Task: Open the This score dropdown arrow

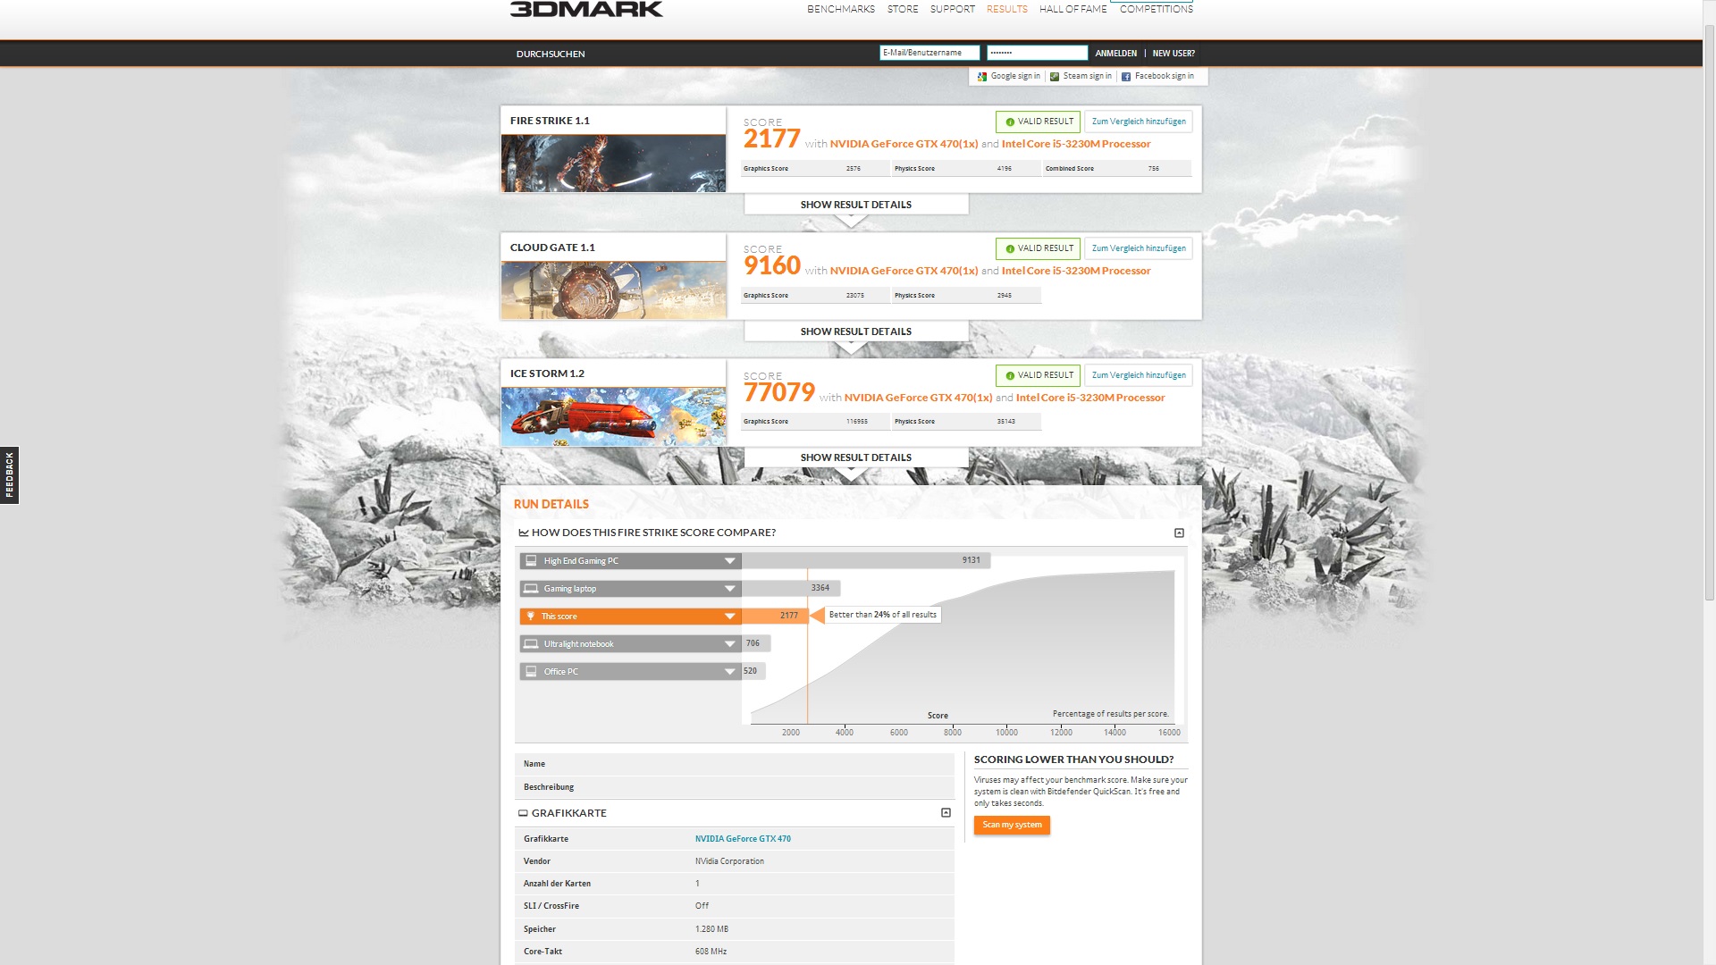Action: (x=729, y=617)
